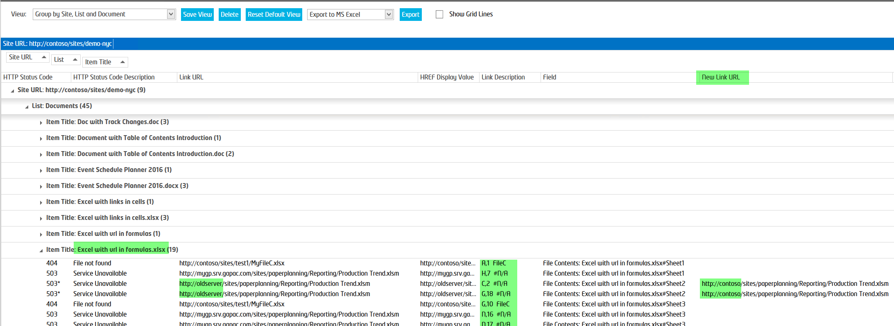Image resolution: width=894 pixels, height=326 pixels.
Task: Click the New Link URL column header
Action: [721, 77]
